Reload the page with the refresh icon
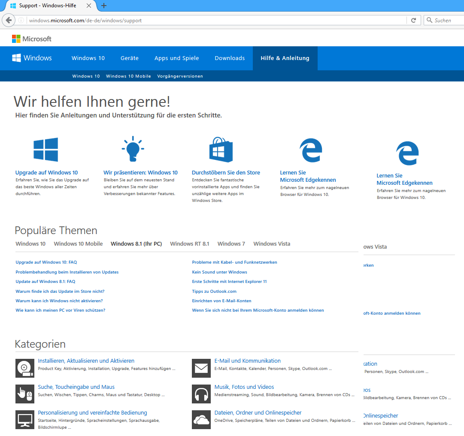Image resolution: width=464 pixels, height=436 pixels. (413, 21)
